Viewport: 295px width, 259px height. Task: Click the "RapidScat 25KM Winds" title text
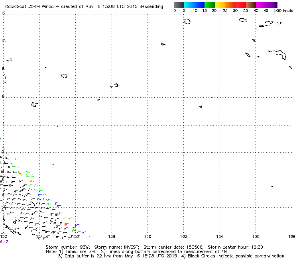point(29,7)
